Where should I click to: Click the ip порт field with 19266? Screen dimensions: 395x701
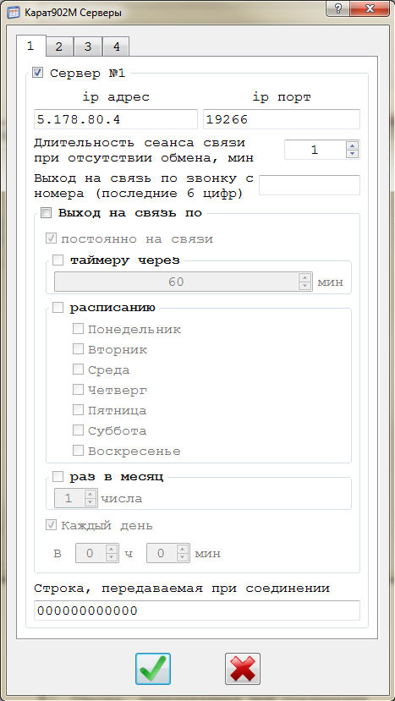[282, 119]
